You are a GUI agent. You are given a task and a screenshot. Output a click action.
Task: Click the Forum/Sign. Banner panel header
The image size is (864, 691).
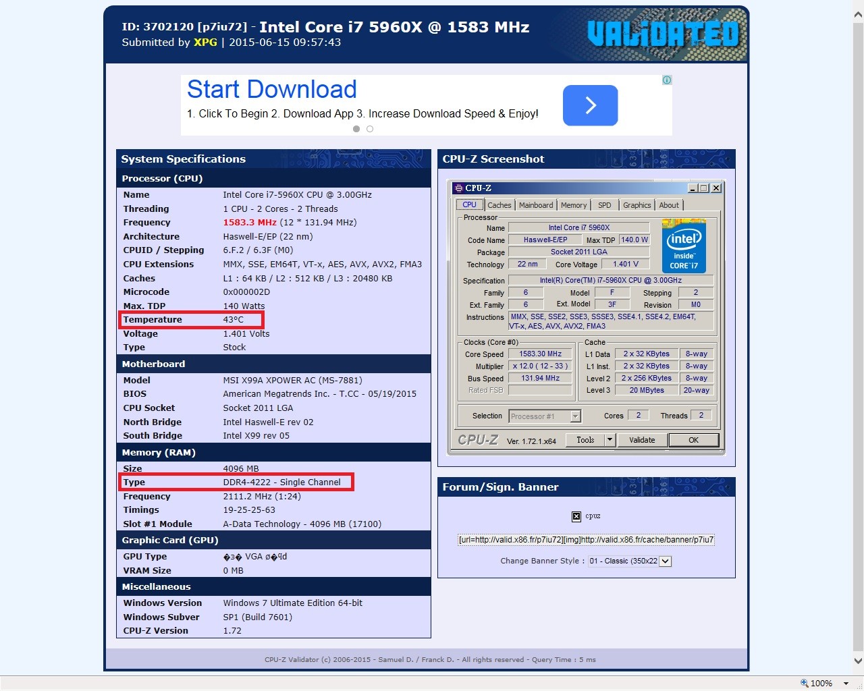tap(586, 487)
